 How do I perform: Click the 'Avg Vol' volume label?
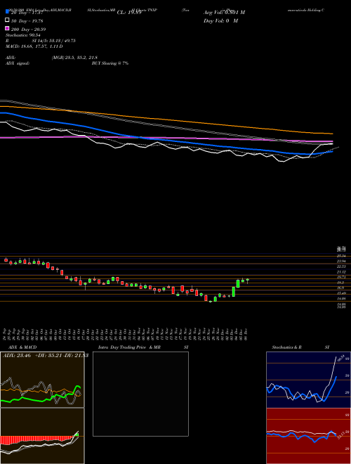coord(224,13)
